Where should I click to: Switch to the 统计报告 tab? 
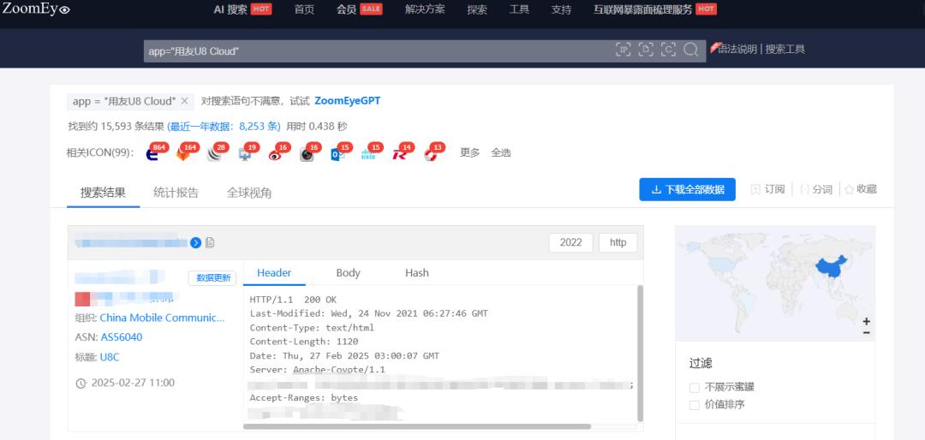(x=176, y=193)
